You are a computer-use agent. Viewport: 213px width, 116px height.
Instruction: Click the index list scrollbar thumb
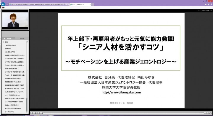coord(27,70)
